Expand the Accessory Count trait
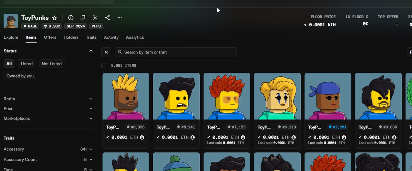 tap(48, 159)
